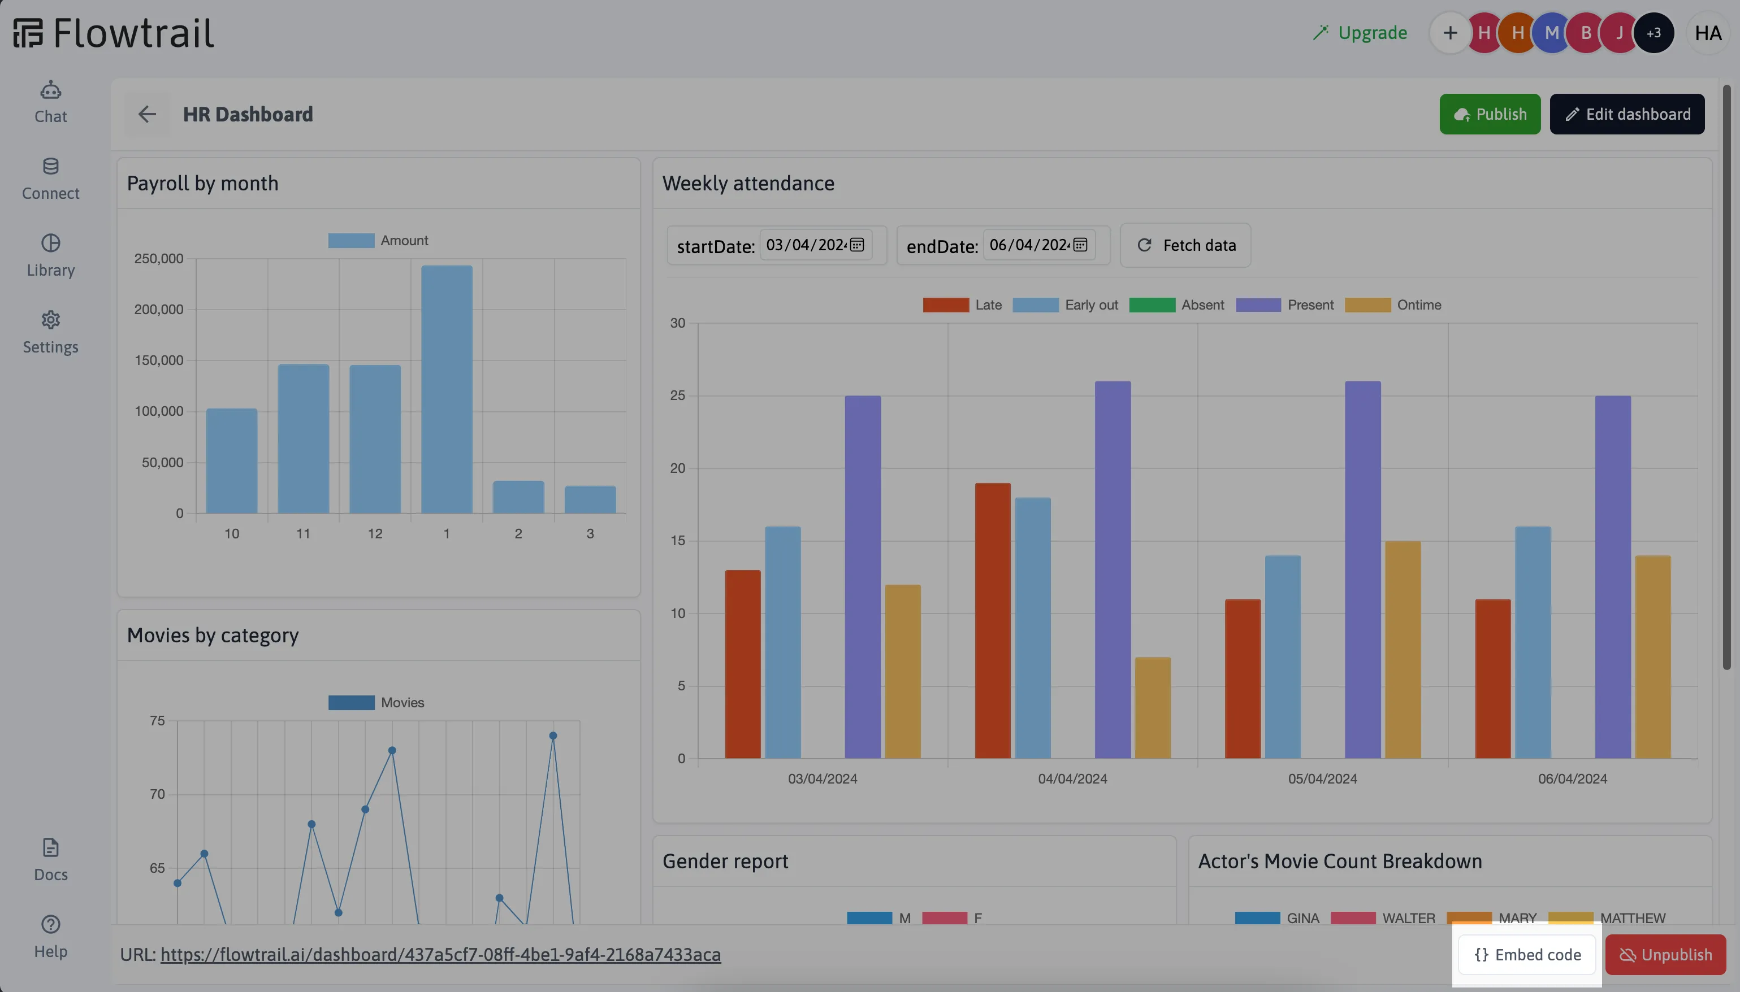Screen dimensions: 1740x992
Task: Unpublish the dashboard
Action: (1665, 955)
